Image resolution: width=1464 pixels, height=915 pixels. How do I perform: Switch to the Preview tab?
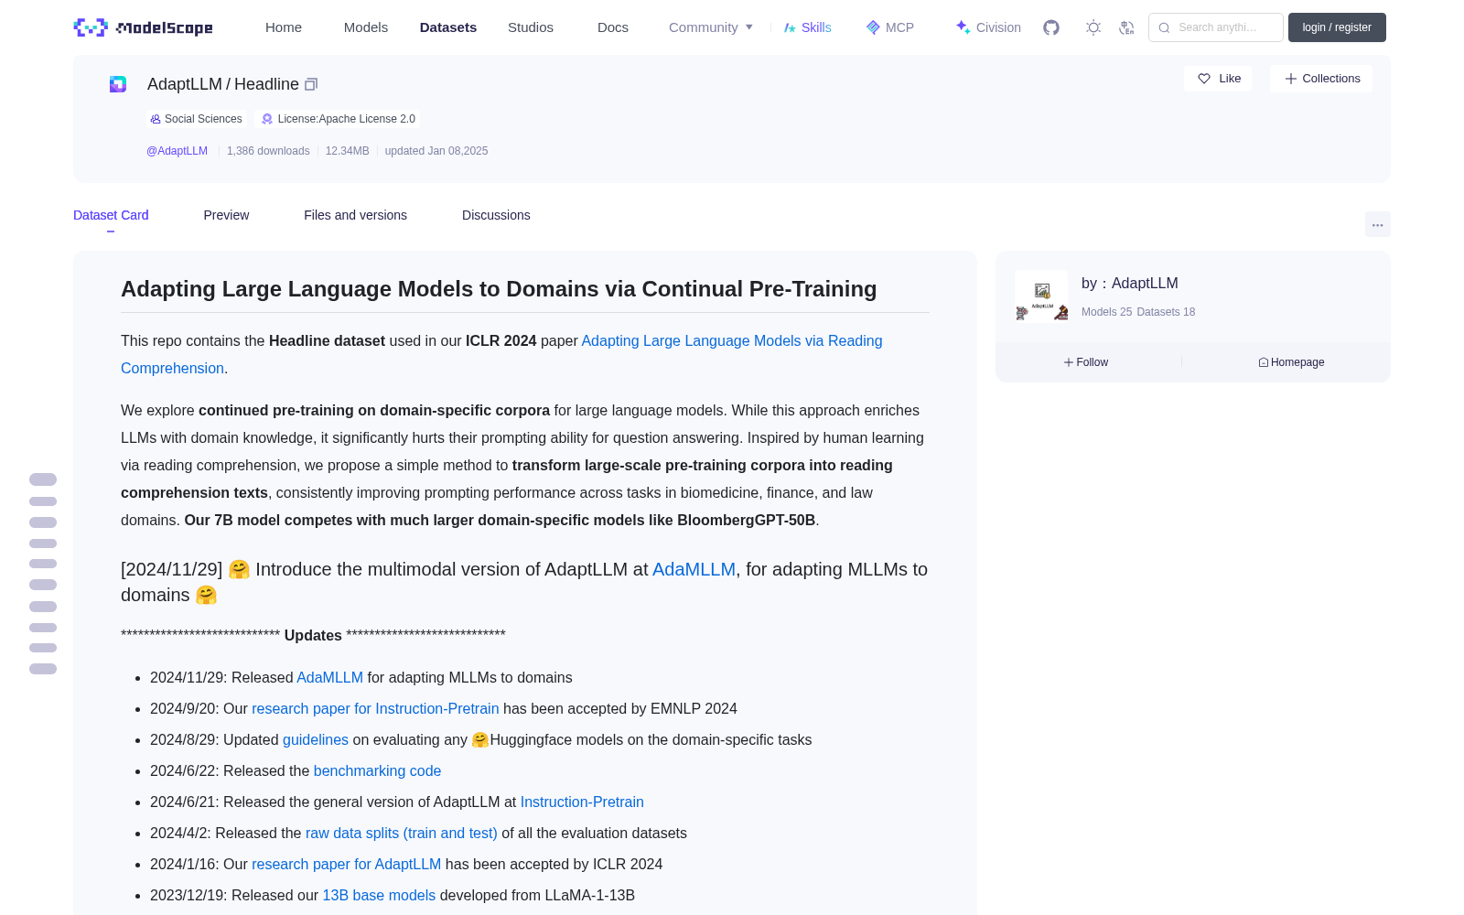tap(226, 215)
